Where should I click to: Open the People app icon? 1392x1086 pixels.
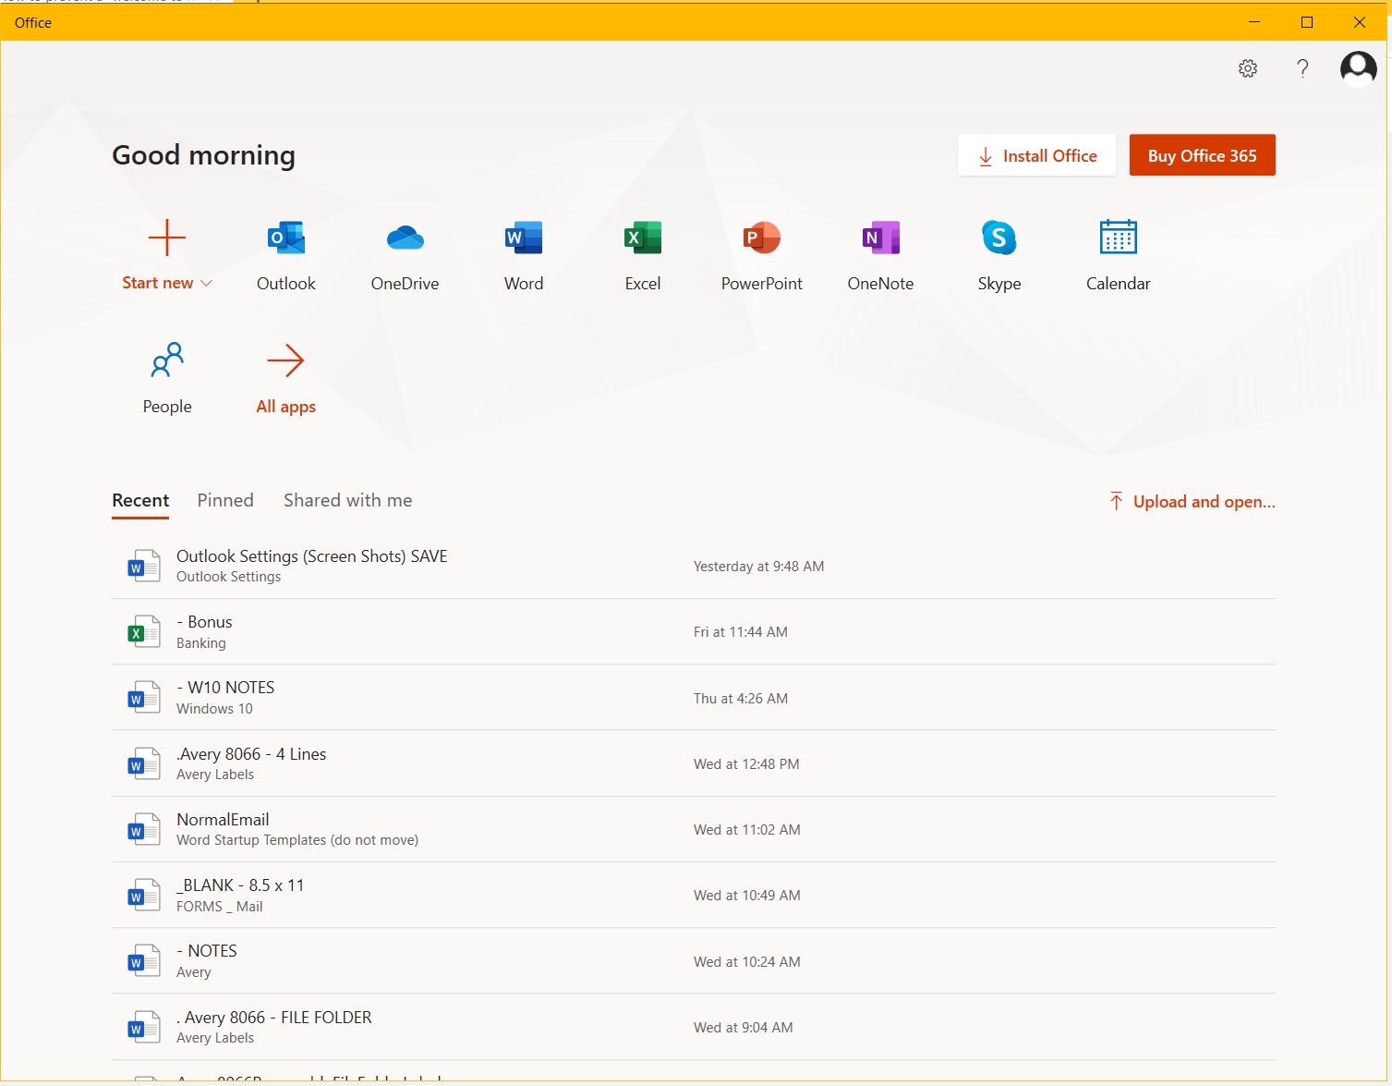pos(167,360)
